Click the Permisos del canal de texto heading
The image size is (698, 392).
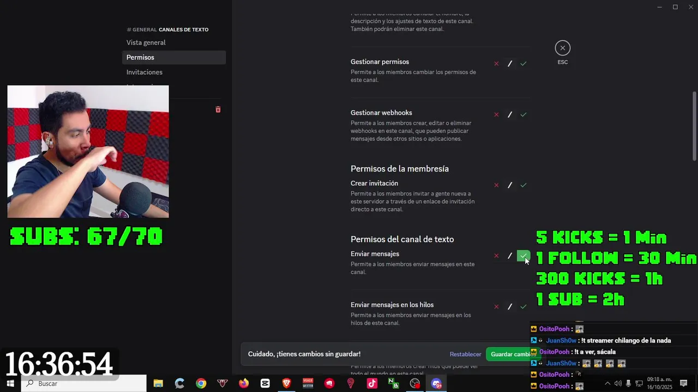pos(402,240)
